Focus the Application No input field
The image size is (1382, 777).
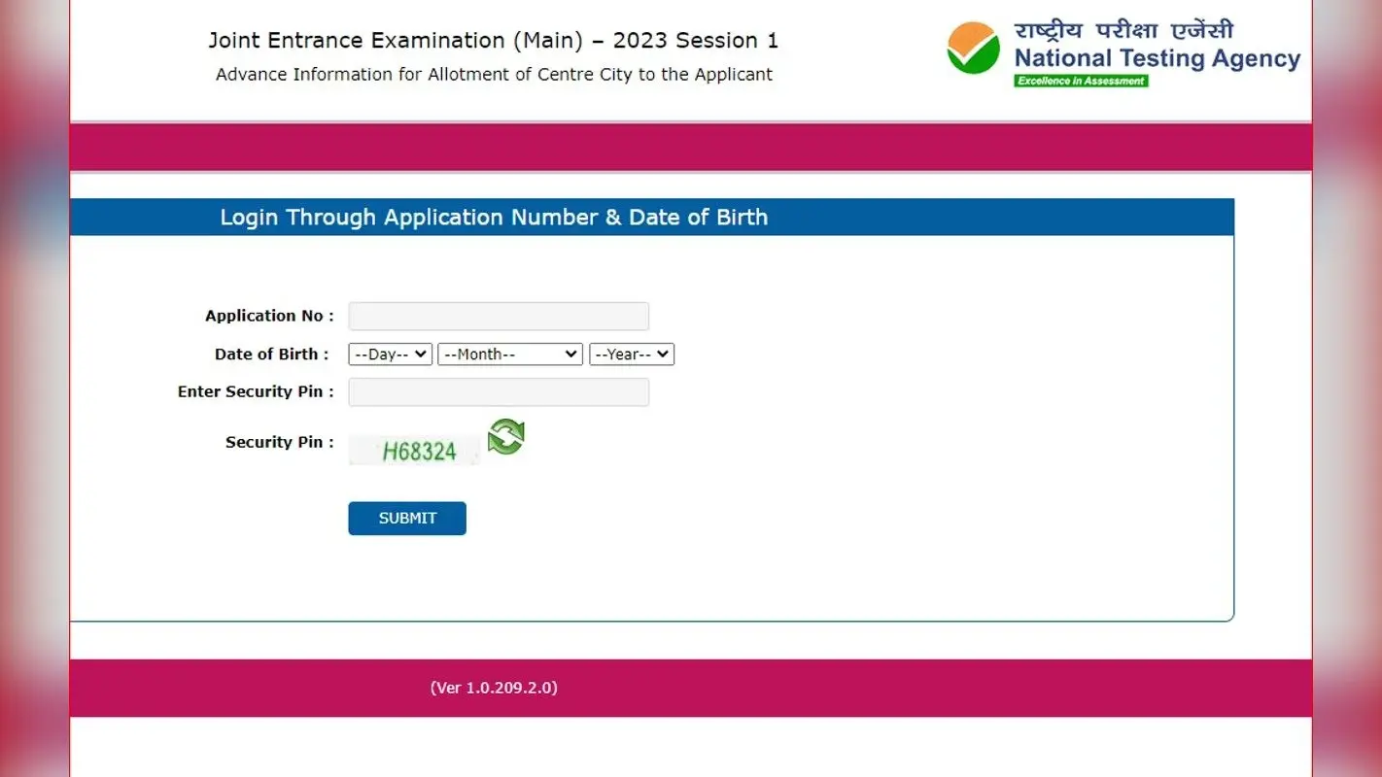click(x=499, y=317)
